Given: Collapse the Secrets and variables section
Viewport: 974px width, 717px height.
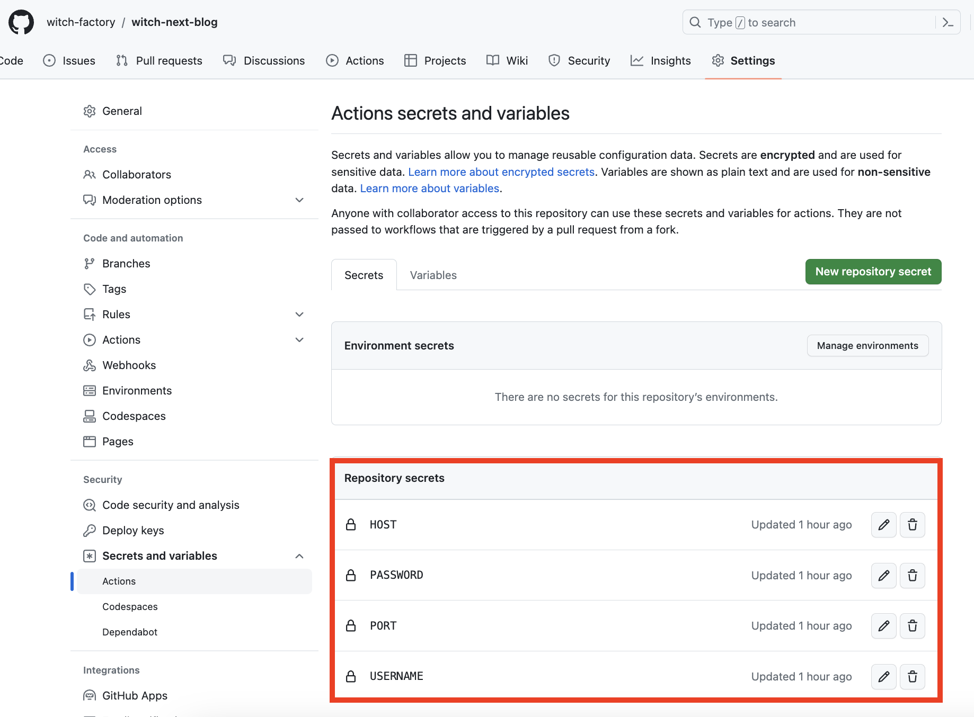Looking at the screenshot, I should (x=299, y=556).
